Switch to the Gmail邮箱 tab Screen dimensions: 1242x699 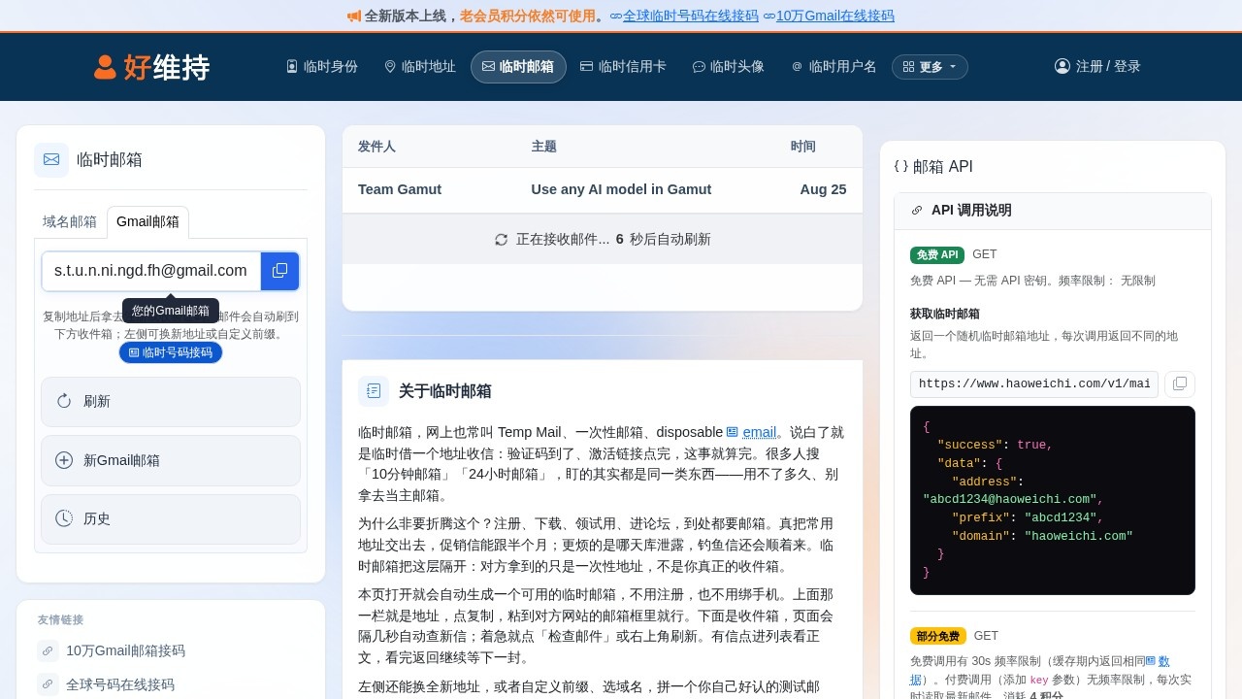click(x=147, y=221)
